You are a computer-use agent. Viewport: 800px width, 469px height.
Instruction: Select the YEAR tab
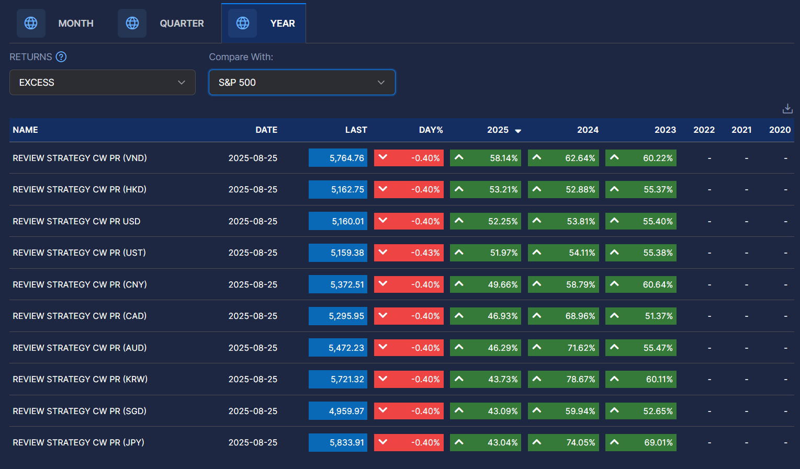264,23
